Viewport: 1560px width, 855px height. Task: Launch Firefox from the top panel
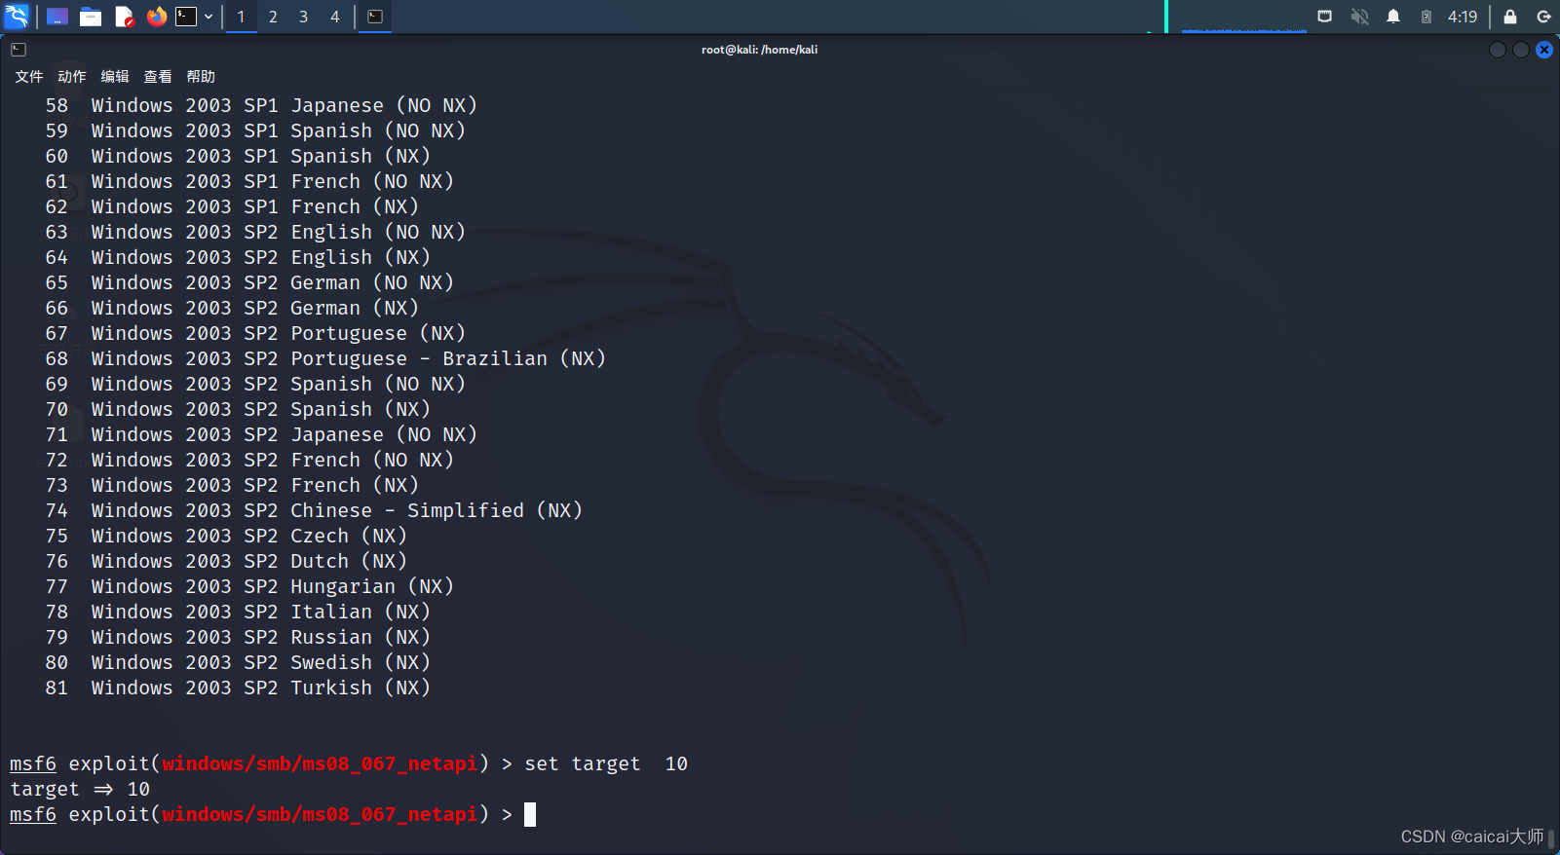157,17
